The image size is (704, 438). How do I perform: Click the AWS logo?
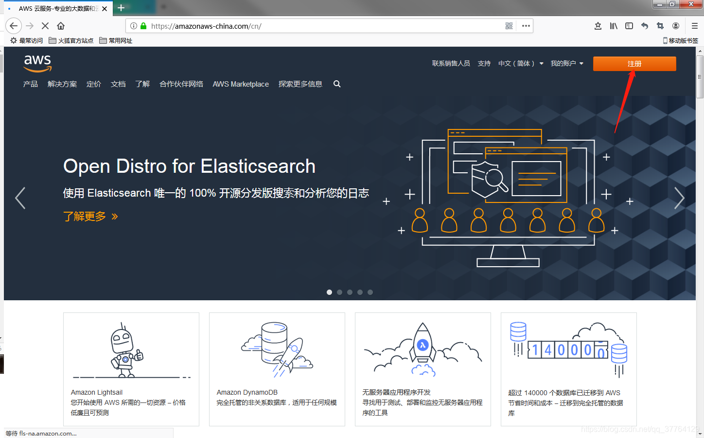click(x=38, y=63)
